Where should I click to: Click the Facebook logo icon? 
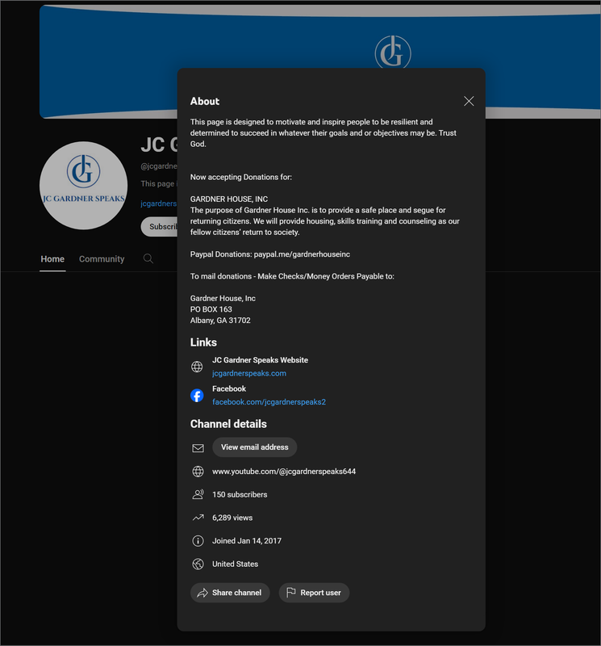pyautogui.click(x=197, y=396)
